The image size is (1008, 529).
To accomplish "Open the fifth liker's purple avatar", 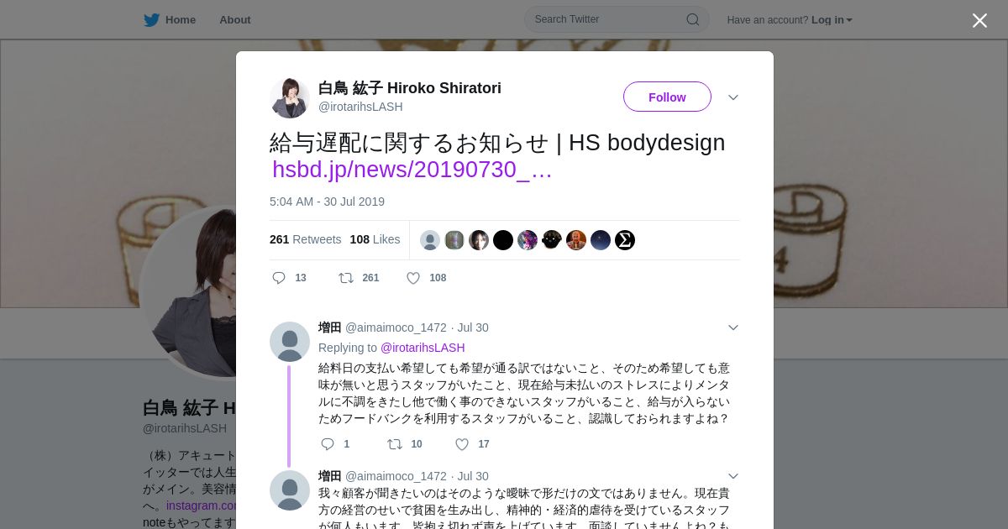I will pos(528,240).
